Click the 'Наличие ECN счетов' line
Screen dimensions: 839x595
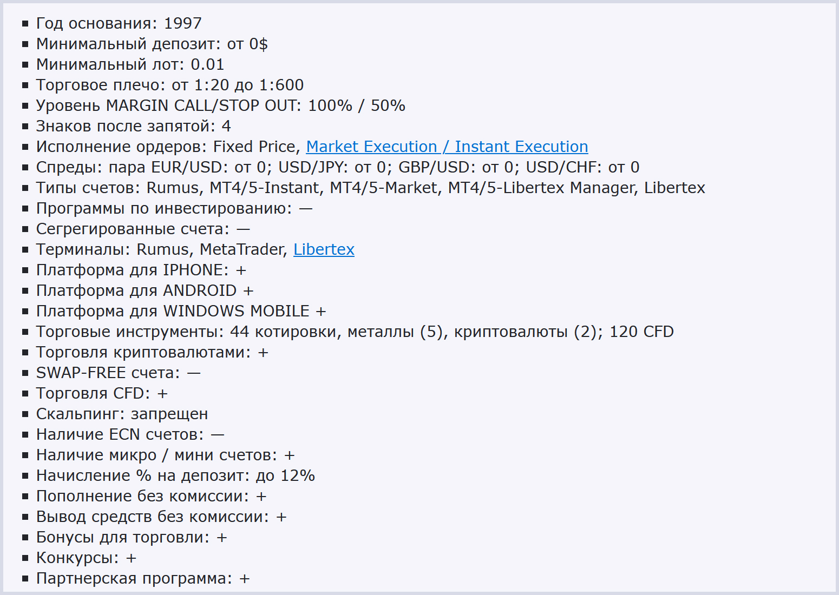[130, 434]
